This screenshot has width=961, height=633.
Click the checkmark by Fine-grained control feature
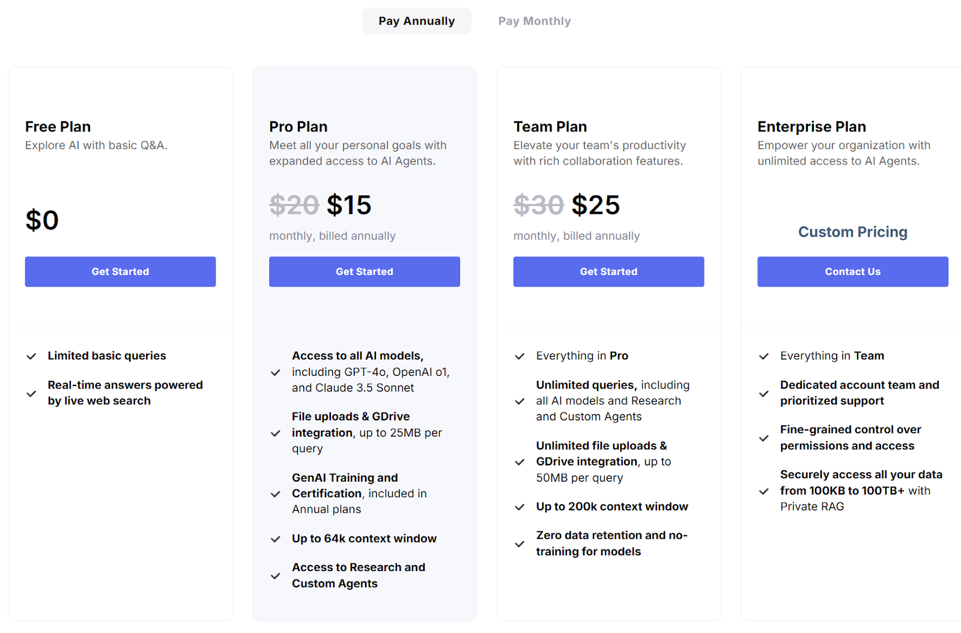tap(764, 438)
